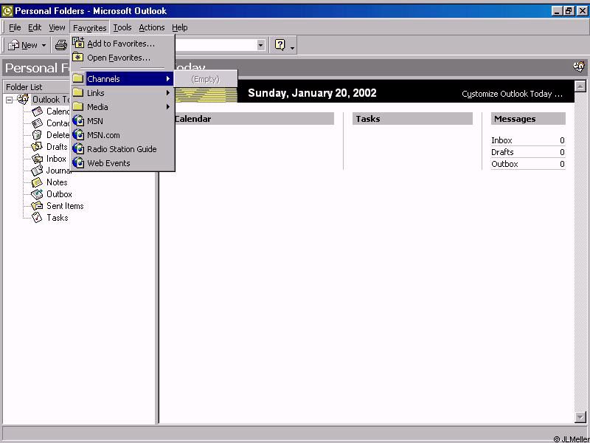Screen dimensions: 590x443
Task: Click the Outbox folder icon
Action: click(37, 194)
